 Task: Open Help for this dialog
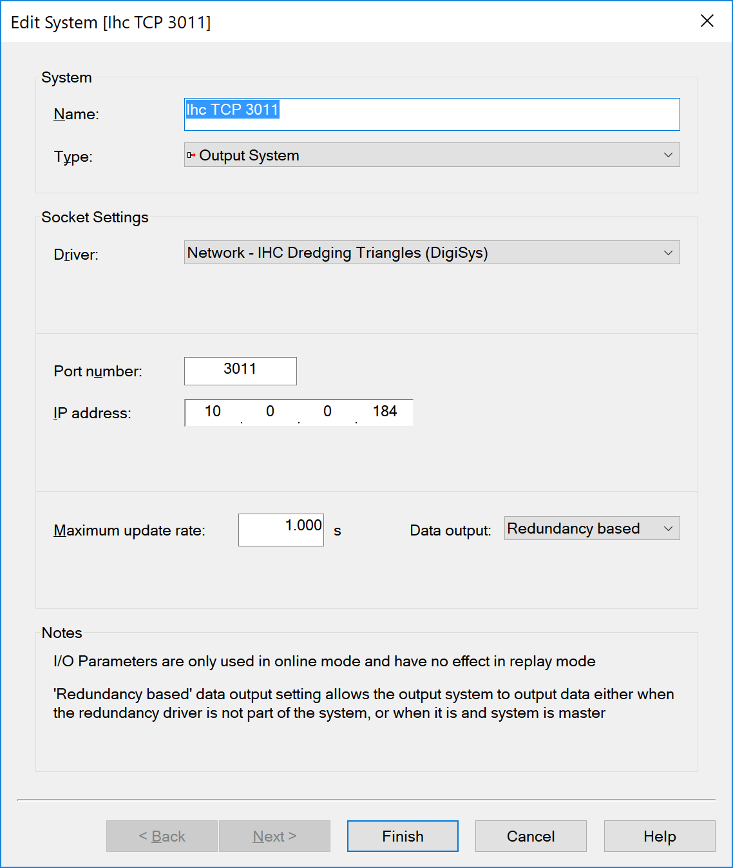click(660, 836)
